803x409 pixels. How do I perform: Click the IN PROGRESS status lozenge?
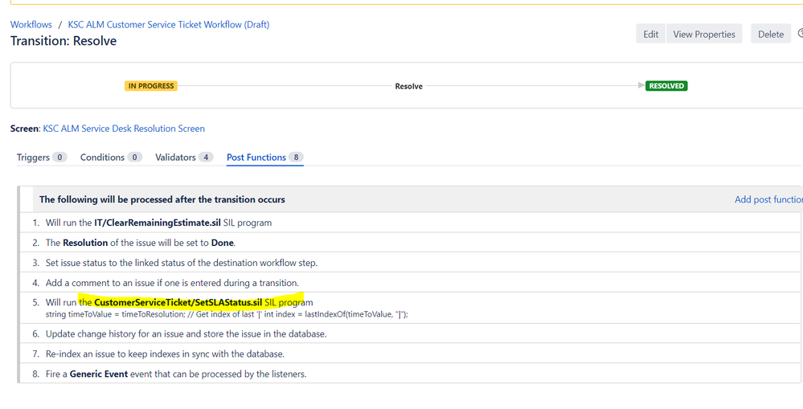(x=151, y=86)
